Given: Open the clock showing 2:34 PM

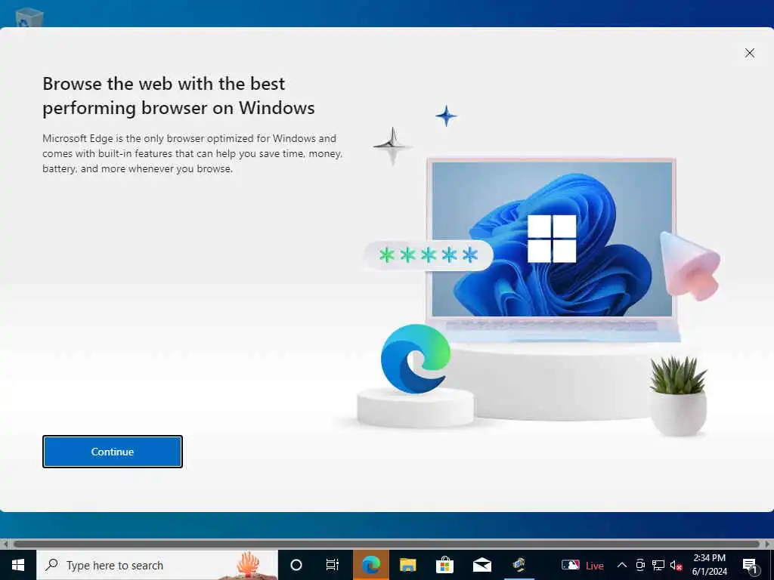Looking at the screenshot, I should 709,565.
